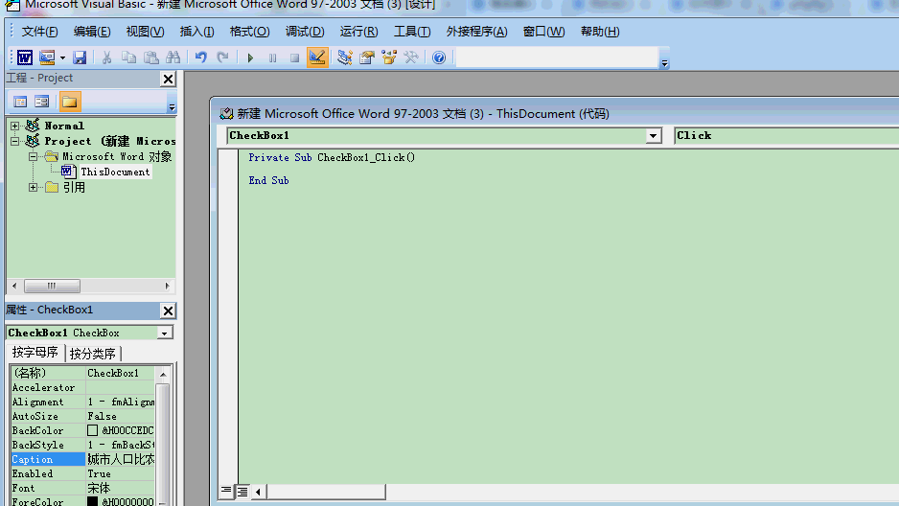
Task: Open the 调试(D) menu
Action: coord(305,32)
